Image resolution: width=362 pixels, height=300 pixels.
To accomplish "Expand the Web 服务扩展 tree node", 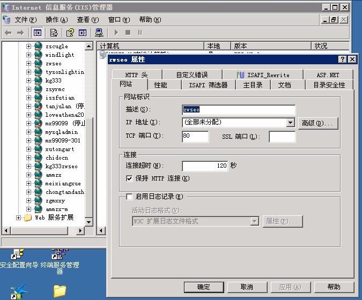I will click(18, 217).
